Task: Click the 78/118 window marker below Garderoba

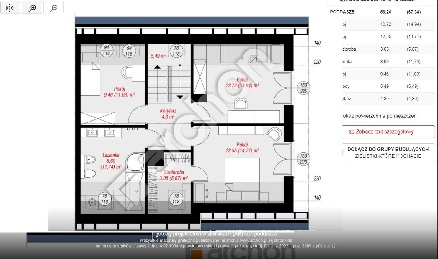Action: click(x=176, y=199)
